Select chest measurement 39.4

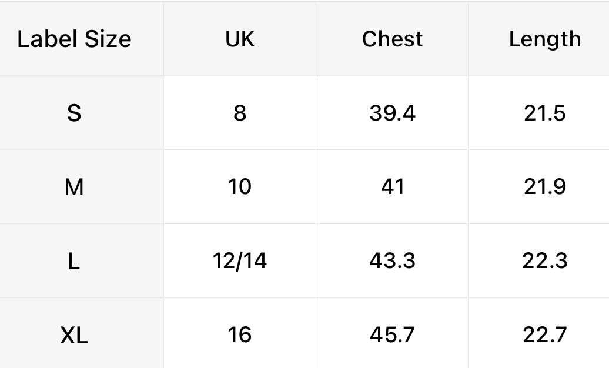click(392, 113)
